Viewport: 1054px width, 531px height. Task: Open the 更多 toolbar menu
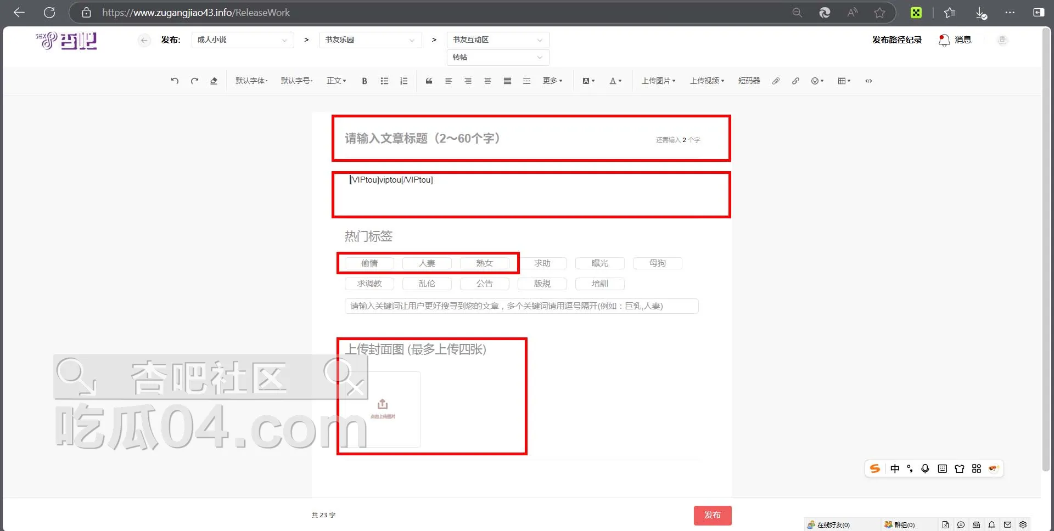click(x=552, y=81)
